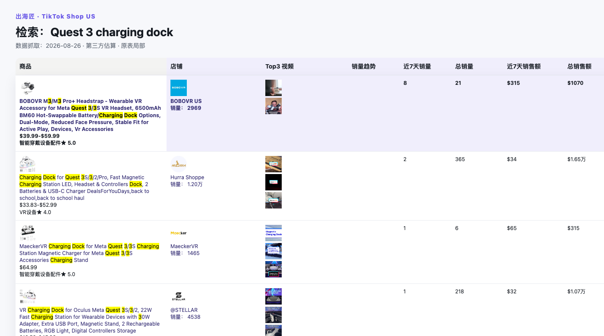The width and height of the screenshot is (604, 336).
Task: Play the second MaeckerVR top video
Action: pyautogui.click(x=274, y=251)
